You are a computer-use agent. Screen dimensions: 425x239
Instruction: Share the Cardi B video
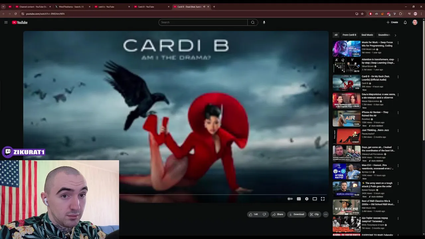pyautogui.click(x=278, y=214)
